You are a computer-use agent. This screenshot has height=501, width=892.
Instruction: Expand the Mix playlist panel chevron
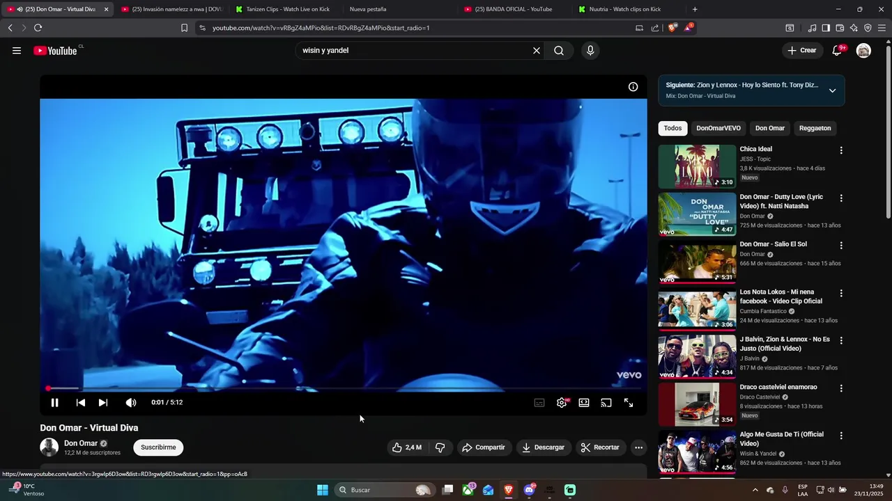click(x=832, y=90)
